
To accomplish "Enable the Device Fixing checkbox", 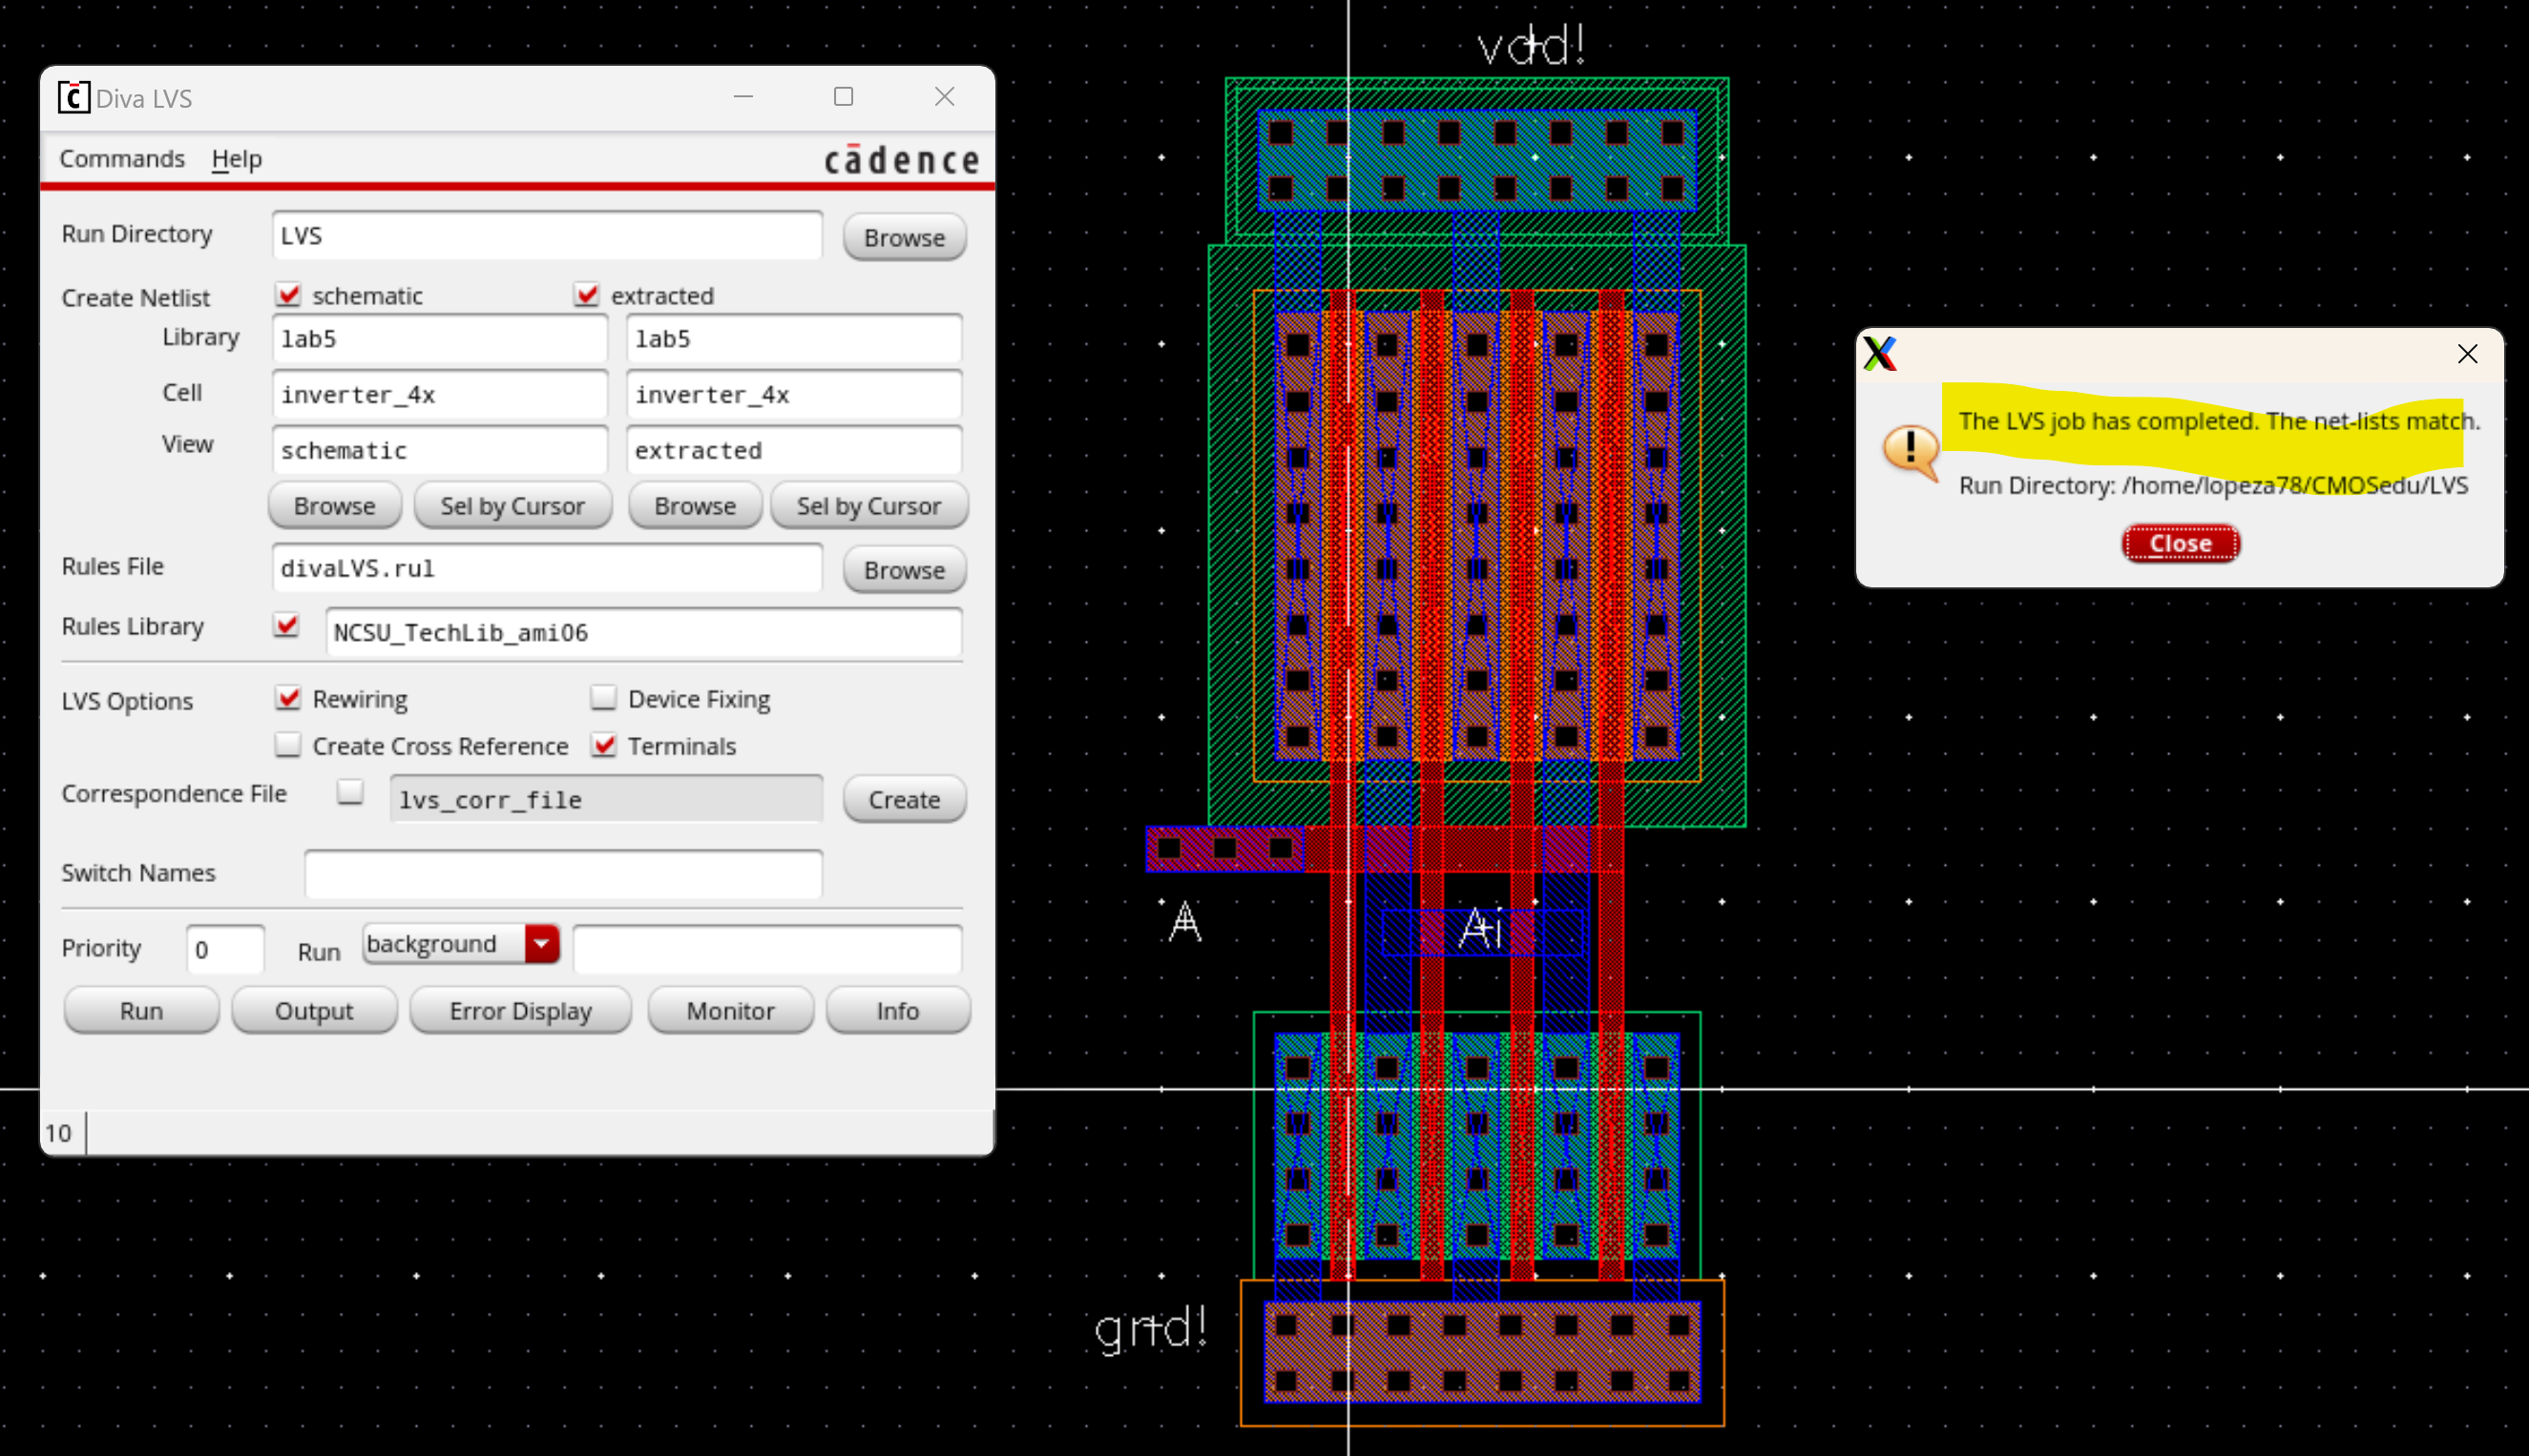I will click(603, 698).
